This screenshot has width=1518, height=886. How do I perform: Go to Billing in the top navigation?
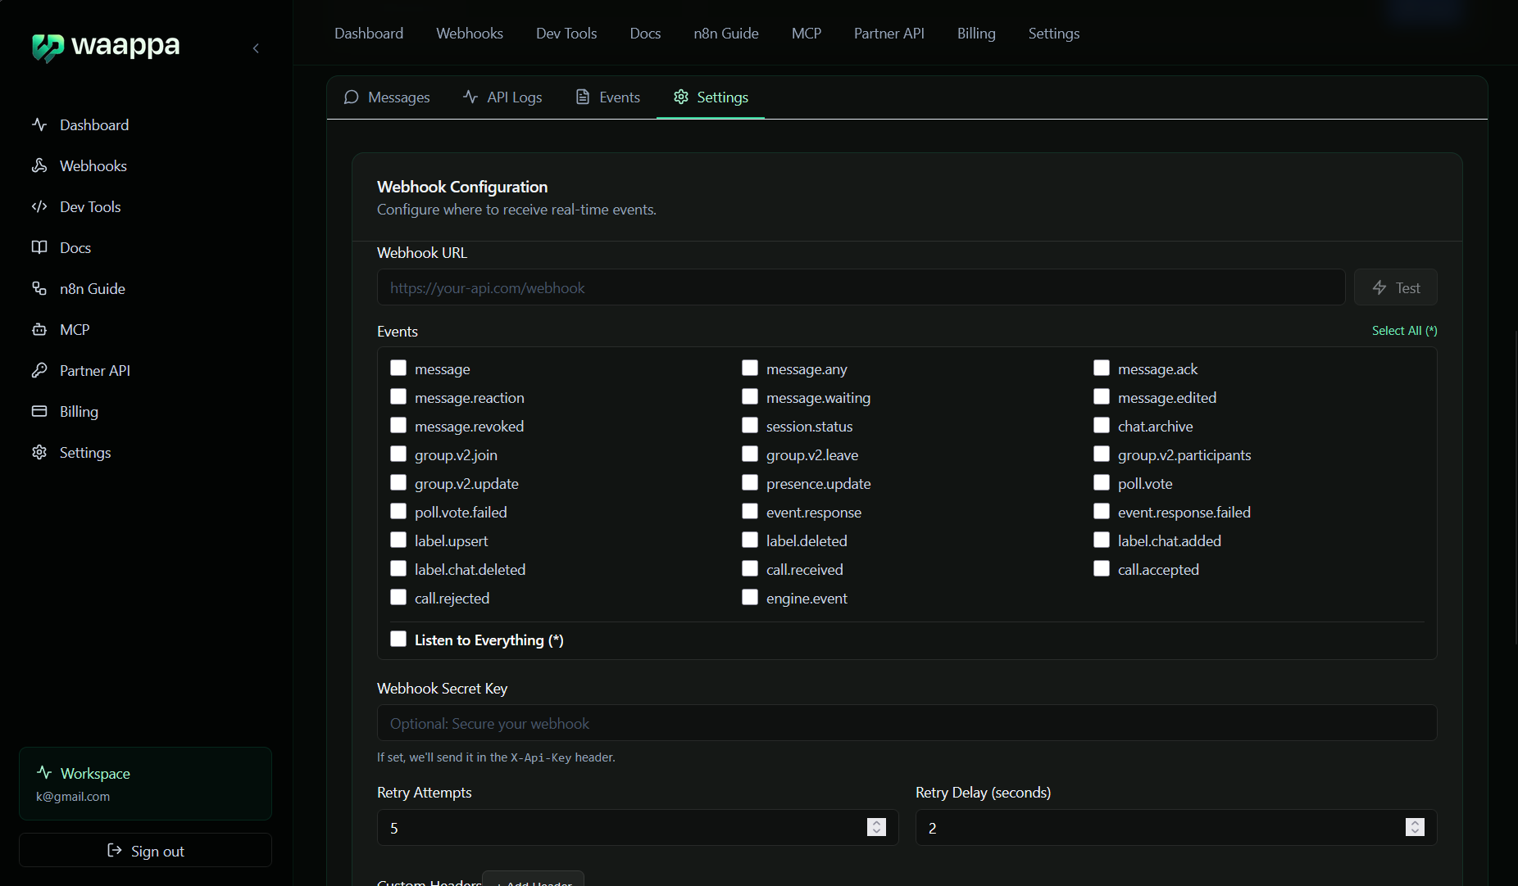tap(976, 33)
